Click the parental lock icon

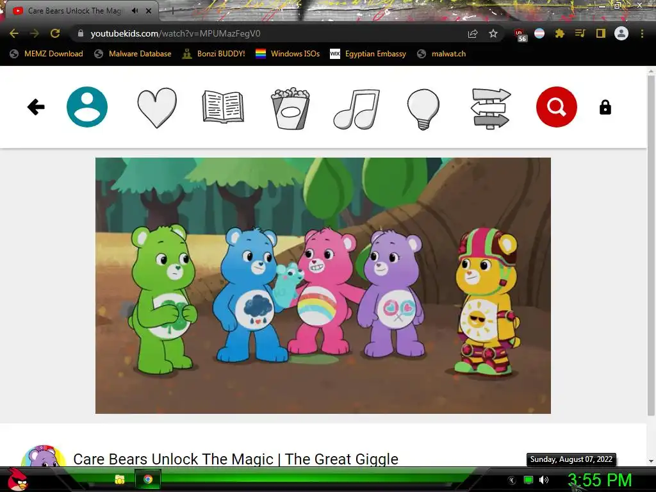coord(605,108)
